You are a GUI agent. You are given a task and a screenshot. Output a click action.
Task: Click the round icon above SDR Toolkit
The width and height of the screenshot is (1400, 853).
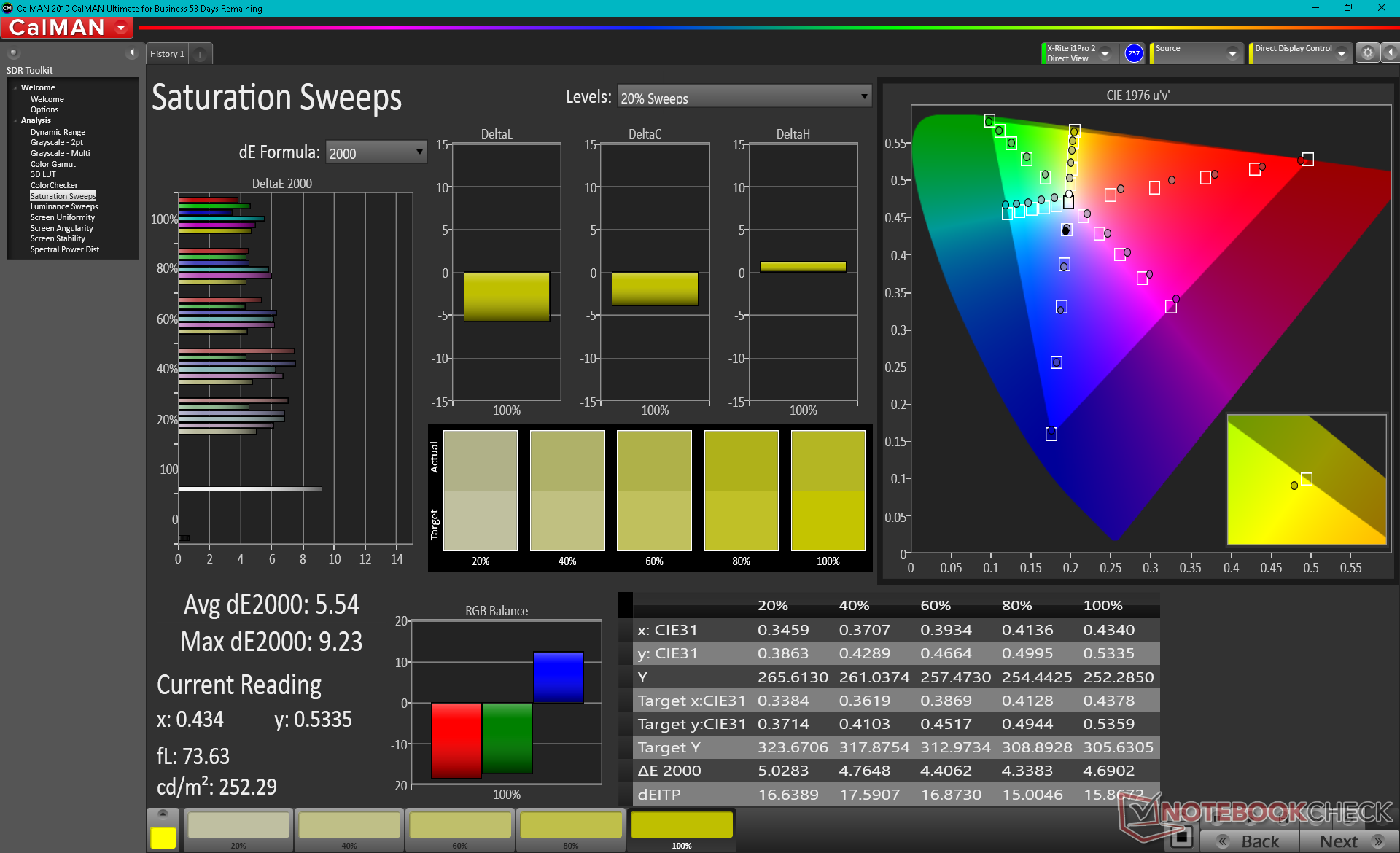tap(13, 52)
